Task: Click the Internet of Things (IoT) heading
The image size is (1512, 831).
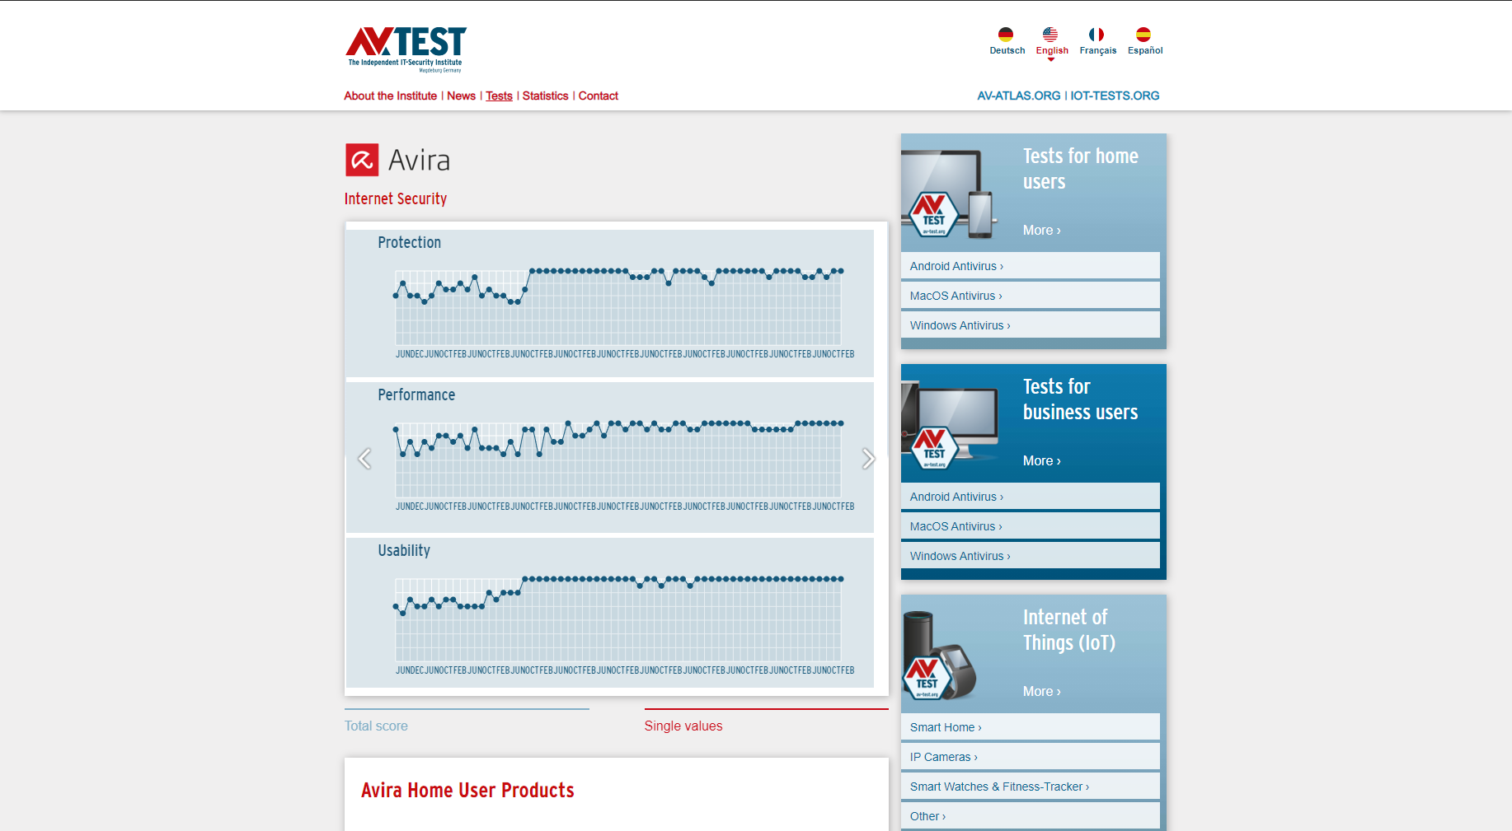Action: [1069, 630]
